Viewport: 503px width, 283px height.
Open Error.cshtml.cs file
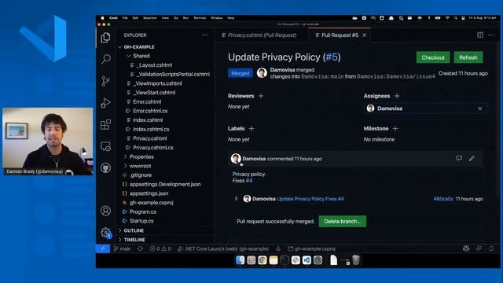point(150,111)
